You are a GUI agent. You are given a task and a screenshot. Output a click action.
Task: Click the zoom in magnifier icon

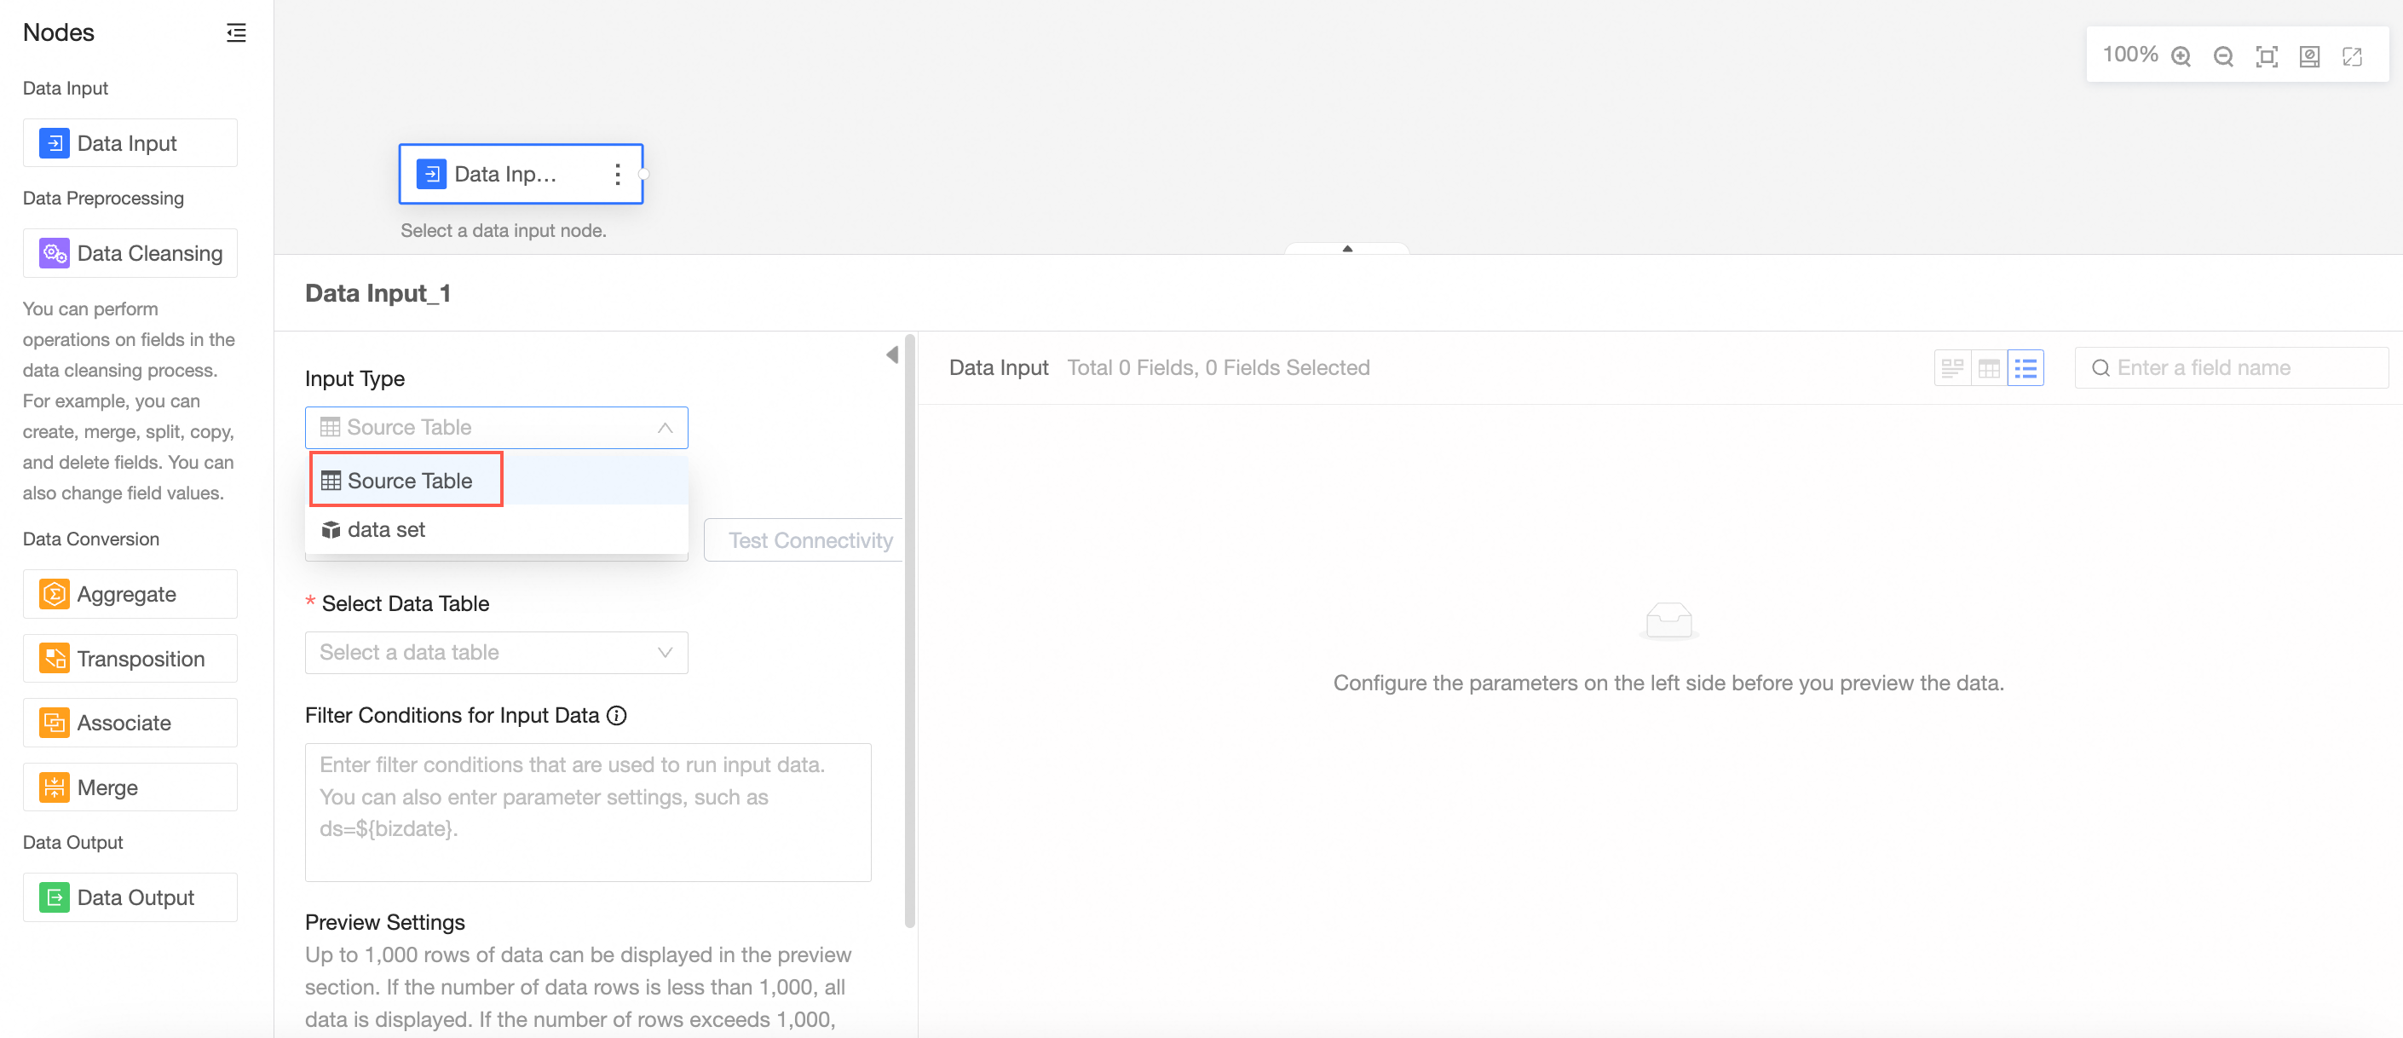(2180, 57)
